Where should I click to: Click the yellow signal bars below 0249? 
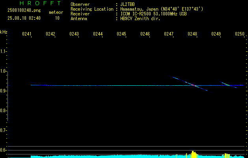[227, 156]
